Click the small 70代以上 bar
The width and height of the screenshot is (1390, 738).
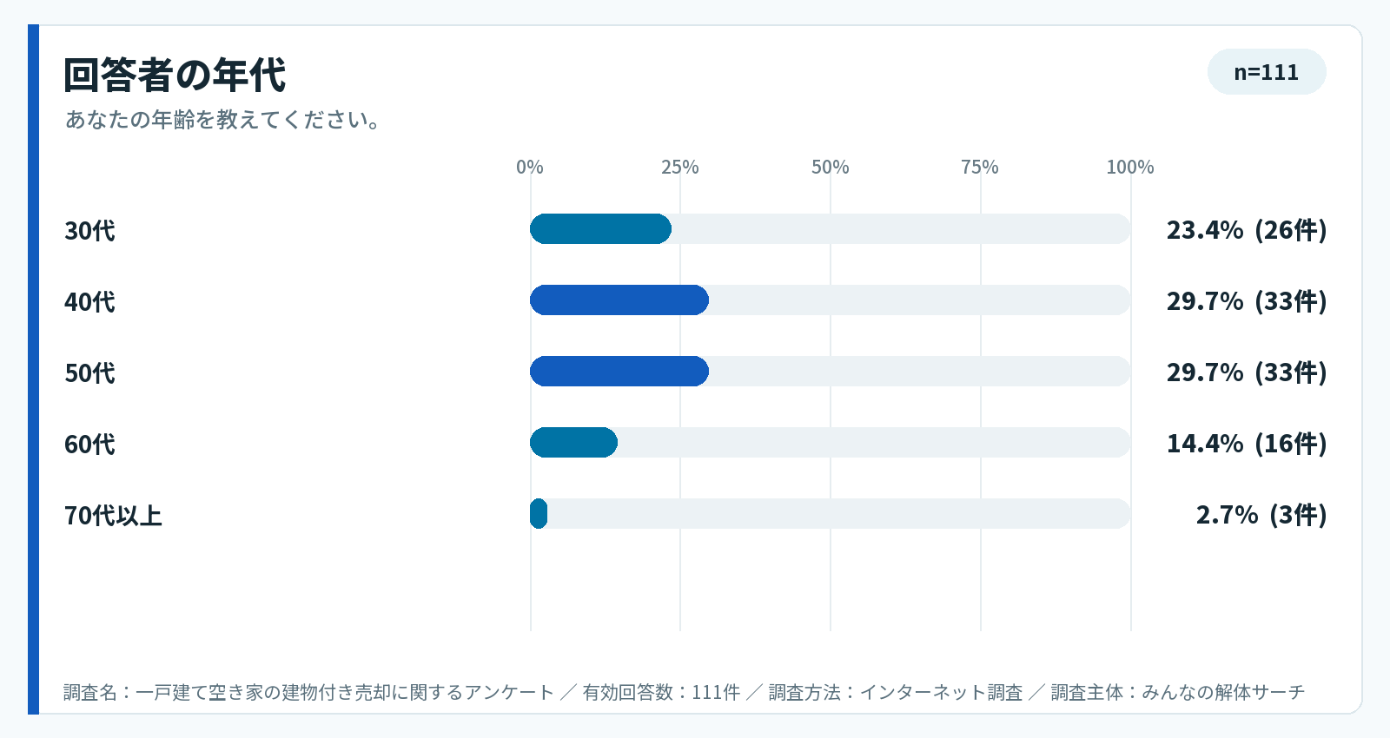pyautogui.click(x=539, y=514)
